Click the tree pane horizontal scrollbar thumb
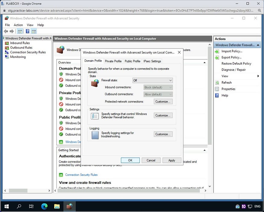 [18, 191]
